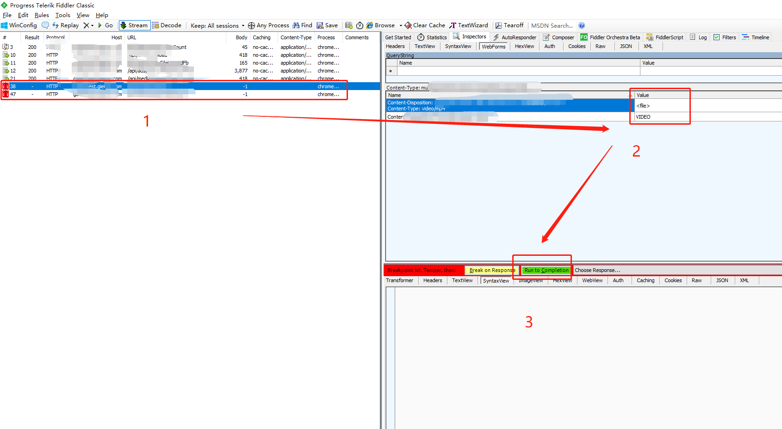Viewport: 782px width, 429px height.
Task: Open Timeline tab
Action: click(x=756, y=37)
